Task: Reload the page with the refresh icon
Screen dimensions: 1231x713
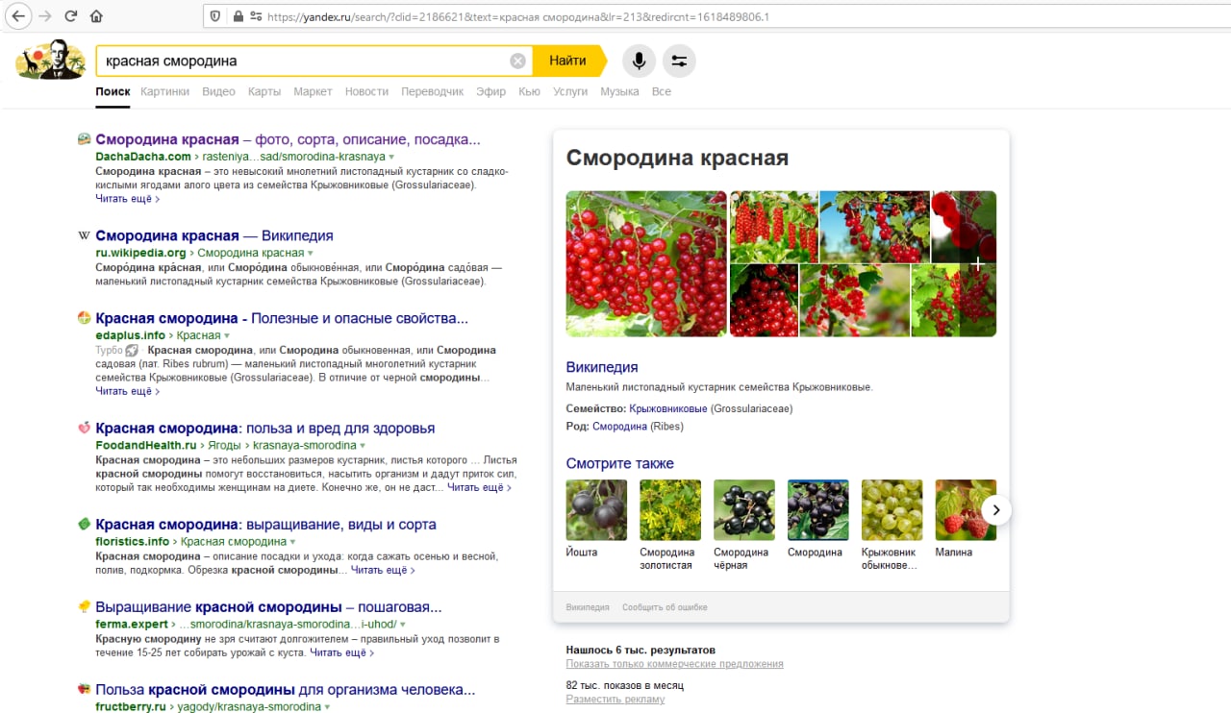Action: click(x=70, y=16)
